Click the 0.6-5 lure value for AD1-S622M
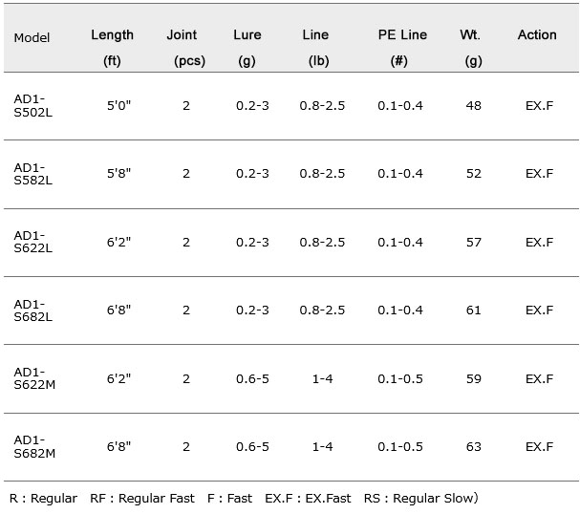Viewport: 580px width, 514px height. coord(252,378)
